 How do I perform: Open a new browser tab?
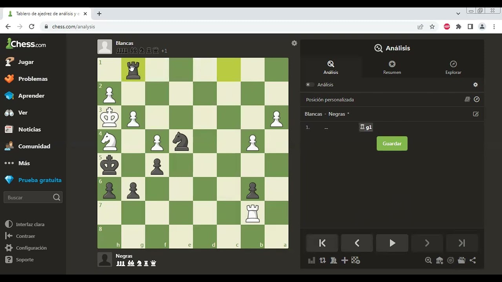(x=99, y=14)
